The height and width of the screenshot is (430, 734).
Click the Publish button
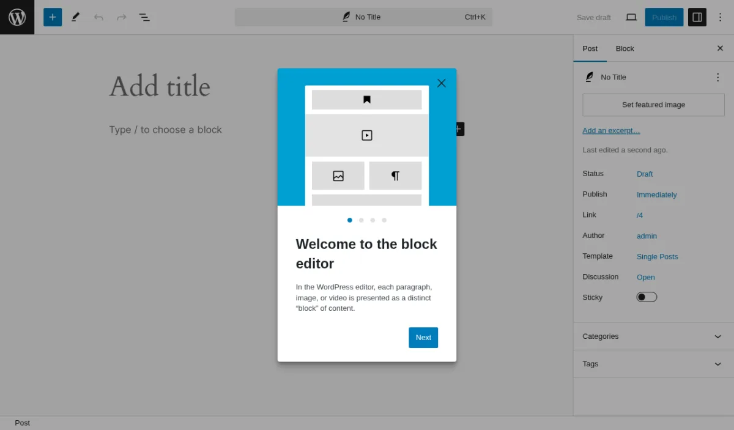click(664, 17)
